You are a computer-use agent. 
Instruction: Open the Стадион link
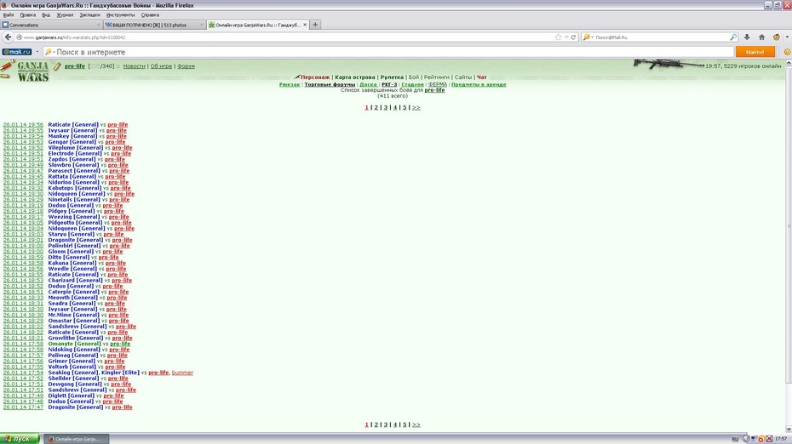point(413,84)
